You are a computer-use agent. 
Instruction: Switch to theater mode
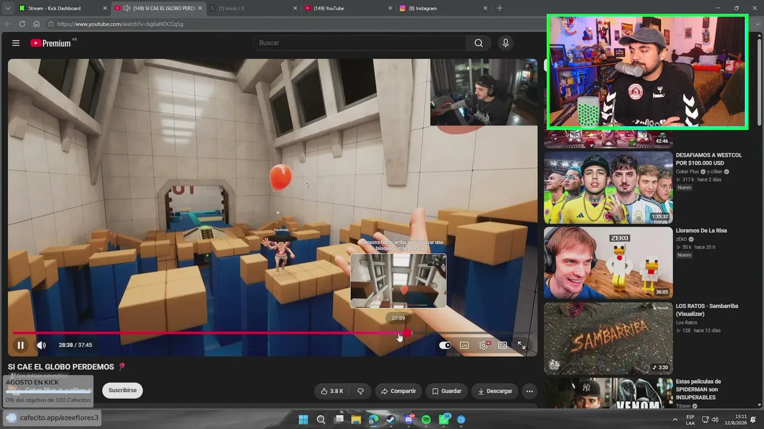503,345
